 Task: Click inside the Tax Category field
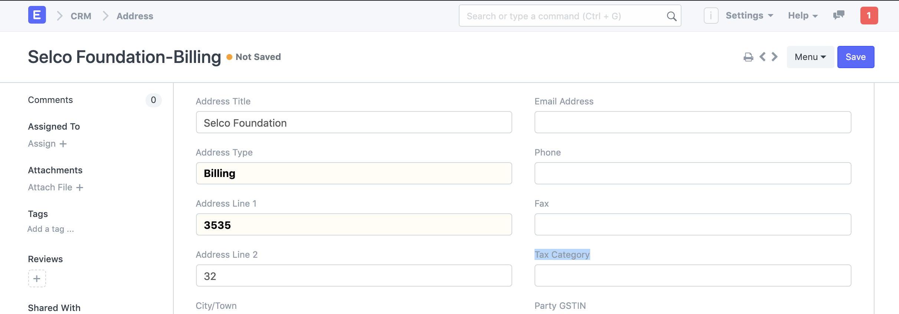692,275
